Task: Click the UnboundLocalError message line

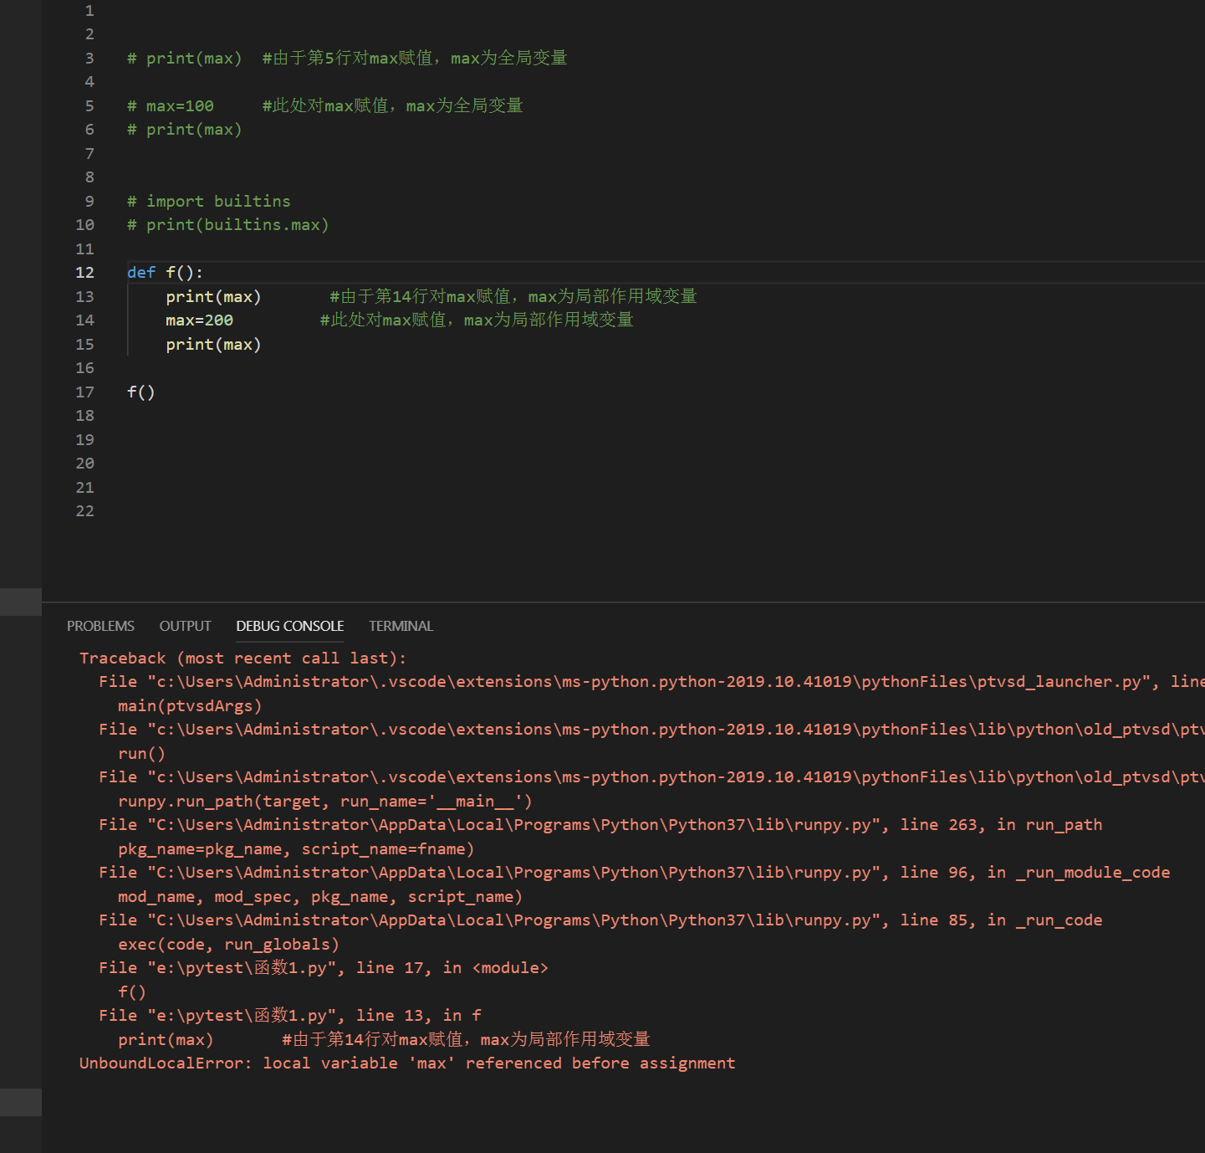Action: click(x=407, y=1063)
